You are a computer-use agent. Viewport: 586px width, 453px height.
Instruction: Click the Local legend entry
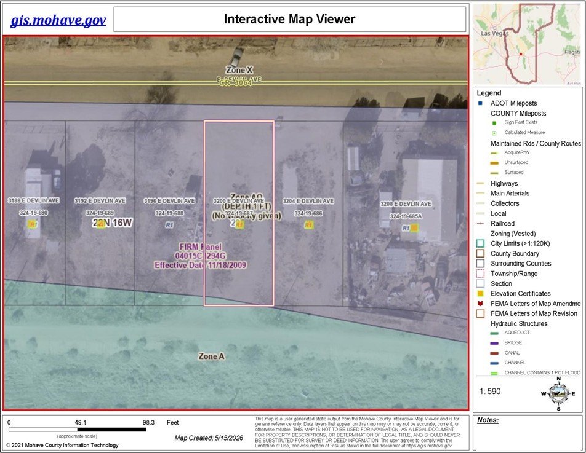498,213
